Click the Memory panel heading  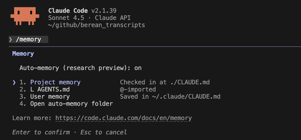[23, 54]
